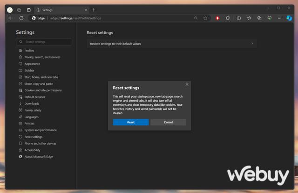Open Copilot sidebar
This screenshot has height=193, width=298.
[x=289, y=18]
